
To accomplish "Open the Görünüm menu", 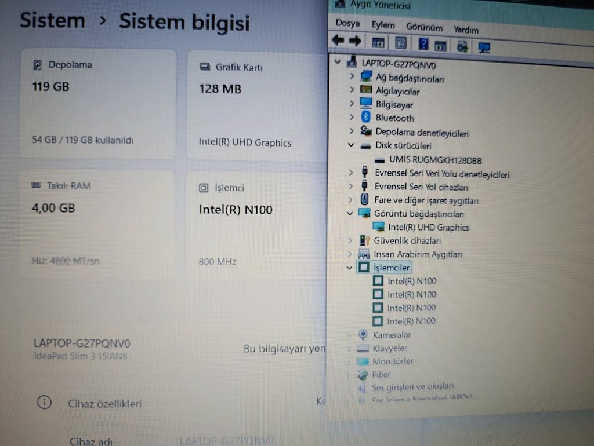I will coord(424,27).
